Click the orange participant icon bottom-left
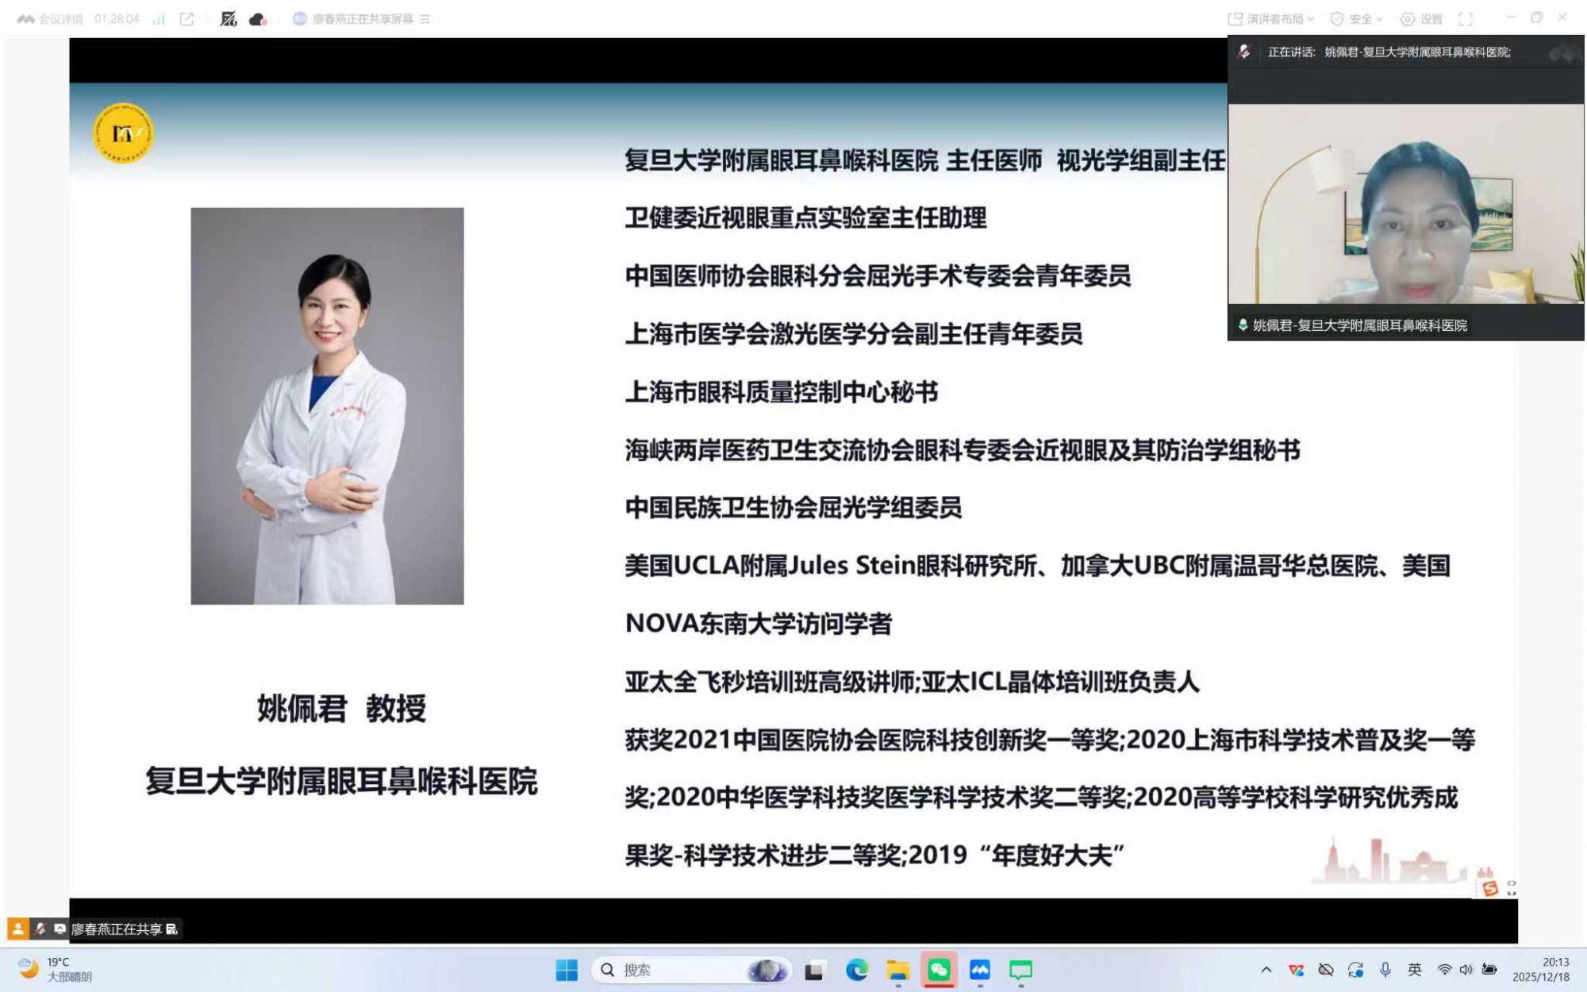This screenshot has height=992, width=1587. (x=17, y=928)
